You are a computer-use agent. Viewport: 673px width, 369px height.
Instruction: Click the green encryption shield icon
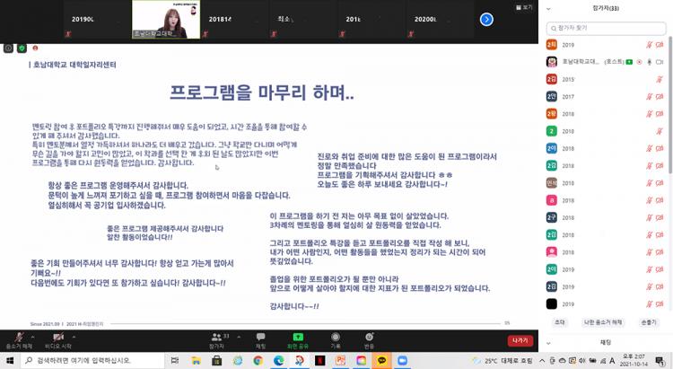[22, 48]
